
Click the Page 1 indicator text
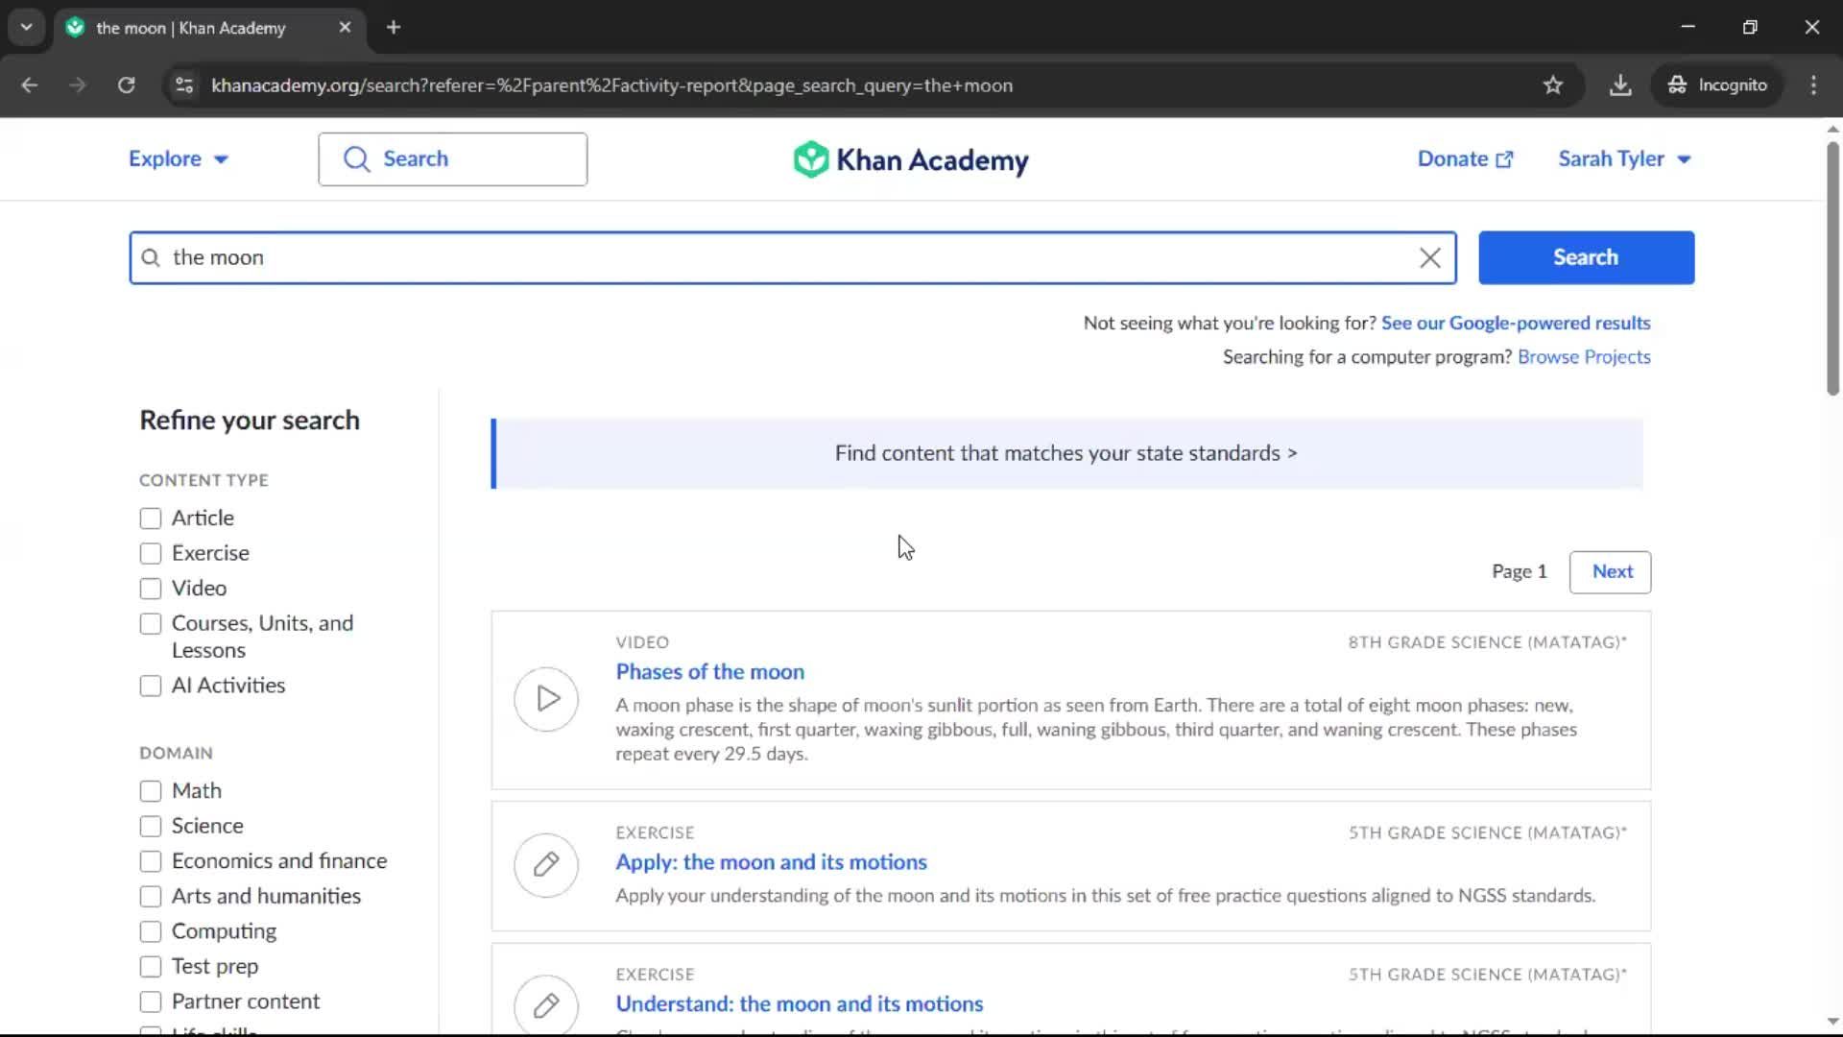tap(1519, 572)
